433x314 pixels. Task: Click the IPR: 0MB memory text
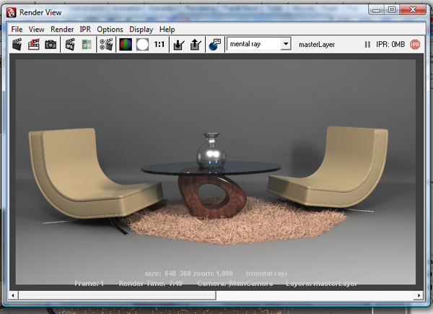(390, 44)
